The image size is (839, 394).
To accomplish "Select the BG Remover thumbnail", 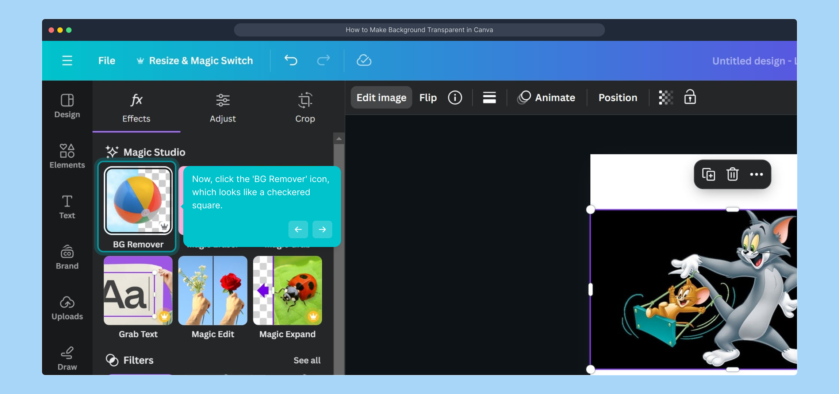I will coord(138,201).
